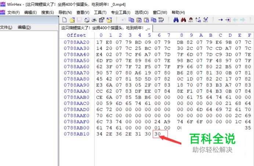
Task: Click the Copy block icon
Action: click(131, 20)
